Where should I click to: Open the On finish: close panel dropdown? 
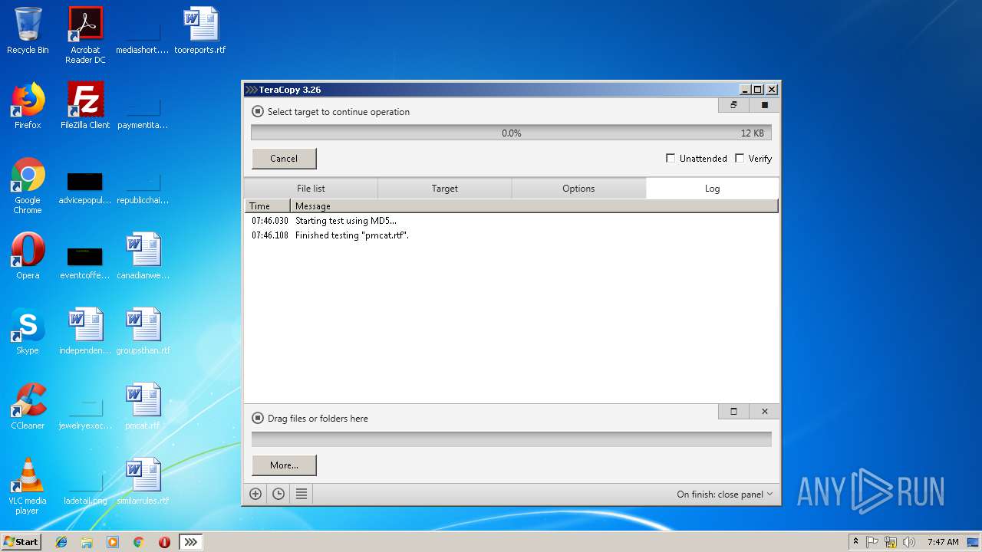tap(724, 495)
